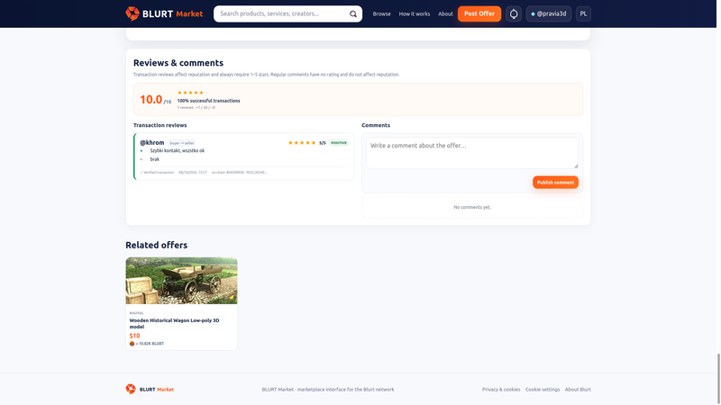Switch language with the PL button
This screenshot has height=405, width=721.
point(583,13)
